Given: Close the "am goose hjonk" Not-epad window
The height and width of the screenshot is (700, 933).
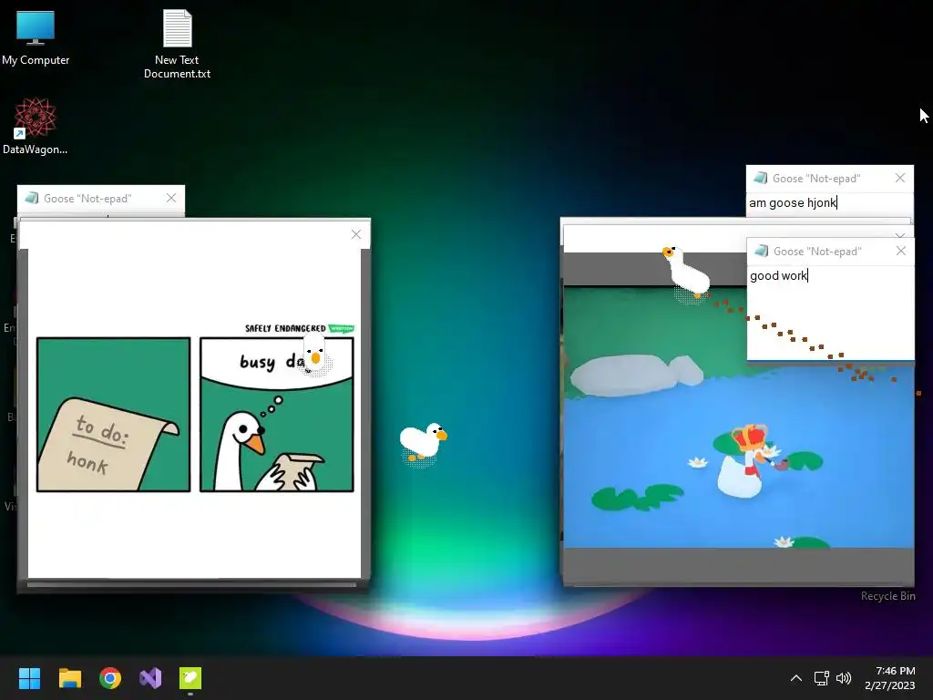Looking at the screenshot, I should click(x=900, y=178).
